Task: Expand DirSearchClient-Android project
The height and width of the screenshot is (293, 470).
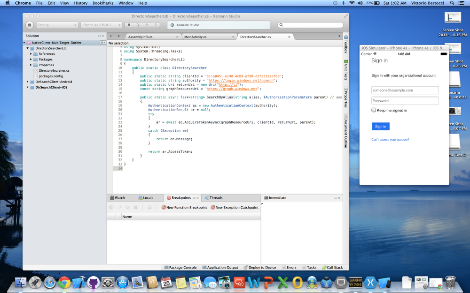Action: click(28, 82)
